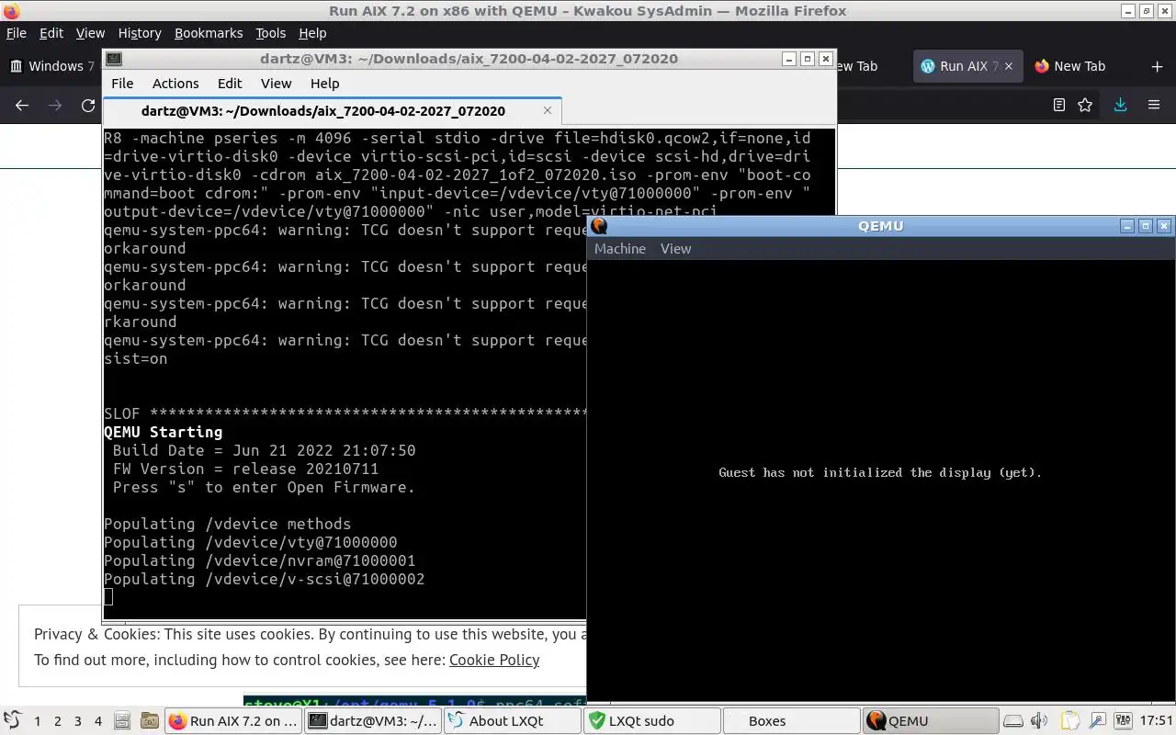Switch to the Windows 7 browser tab

[51, 66]
